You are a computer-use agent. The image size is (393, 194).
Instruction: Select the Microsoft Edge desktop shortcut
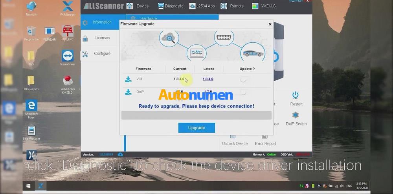[x=31, y=109]
